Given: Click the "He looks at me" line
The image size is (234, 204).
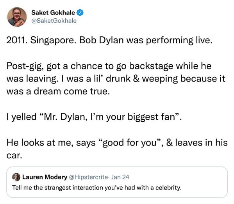Looking at the screenshot, I should tap(117, 143).
